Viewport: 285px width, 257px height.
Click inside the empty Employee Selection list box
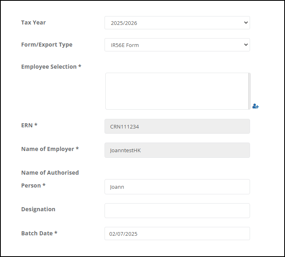point(177,91)
